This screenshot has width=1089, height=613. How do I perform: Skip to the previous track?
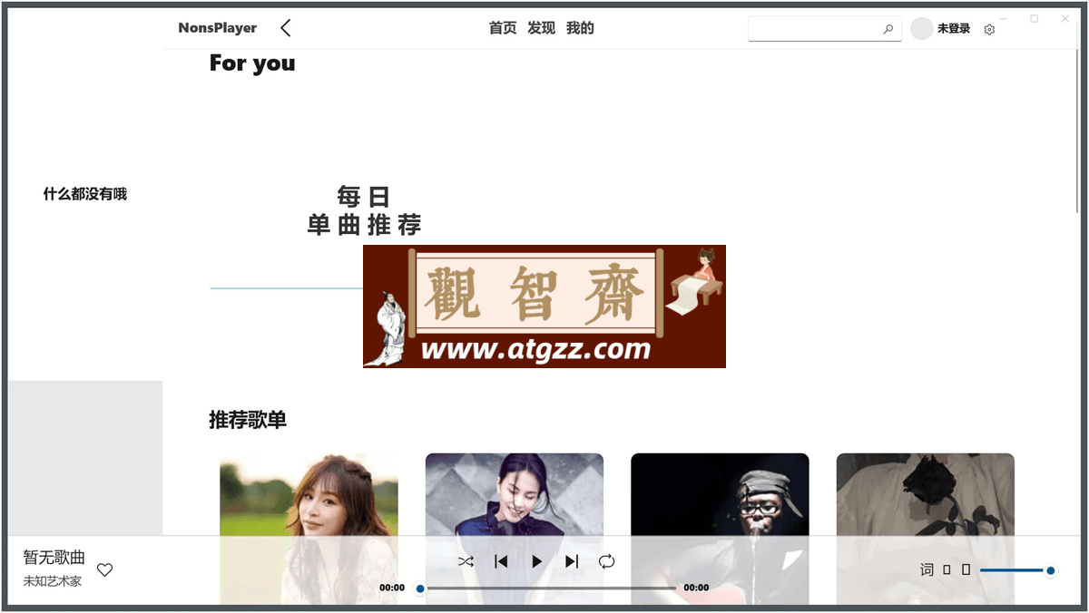[x=501, y=561]
